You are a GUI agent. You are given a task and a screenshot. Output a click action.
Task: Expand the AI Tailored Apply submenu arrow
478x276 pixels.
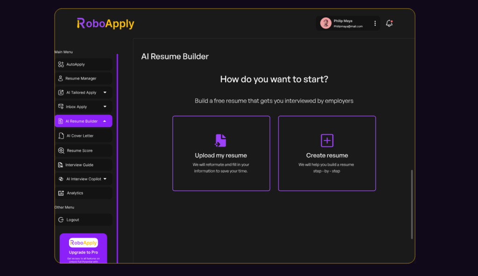(105, 92)
